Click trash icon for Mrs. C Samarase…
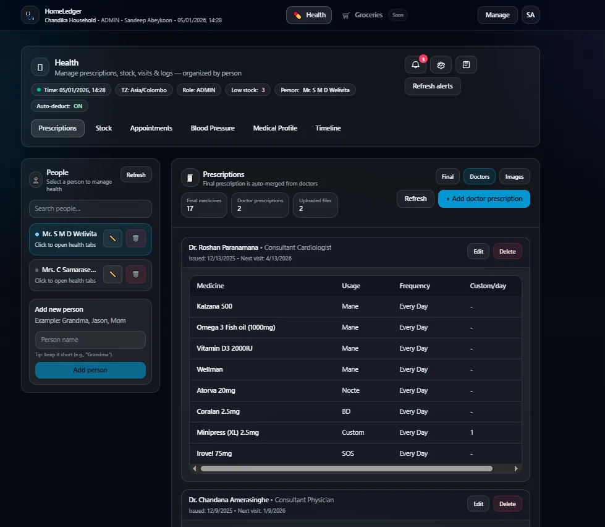 point(136,274)
